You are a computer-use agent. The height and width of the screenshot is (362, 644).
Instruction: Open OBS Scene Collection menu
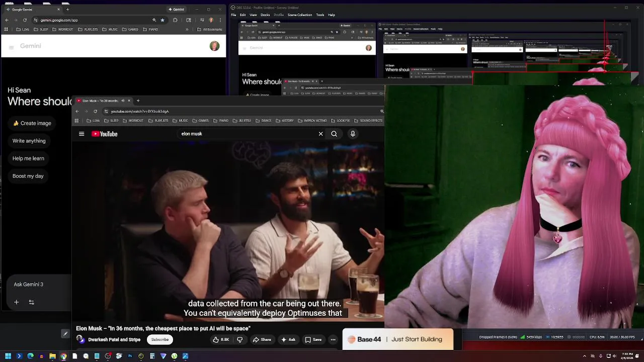(300, 15)
